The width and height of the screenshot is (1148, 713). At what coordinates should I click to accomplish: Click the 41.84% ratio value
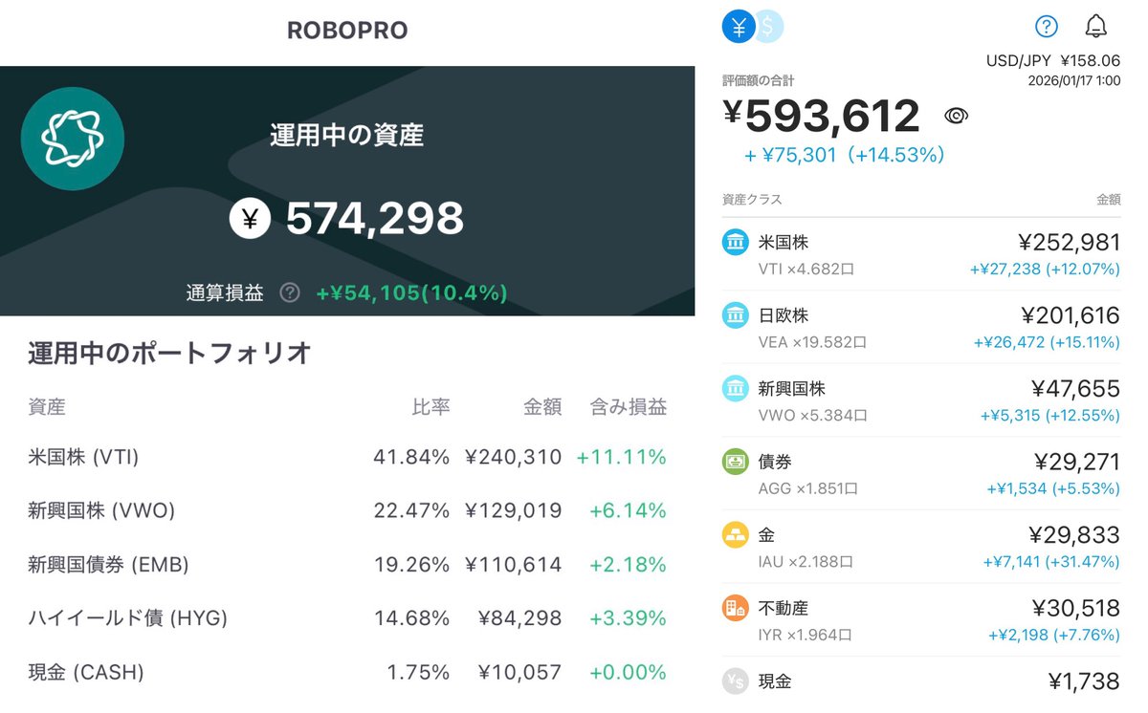pos(411,457)
